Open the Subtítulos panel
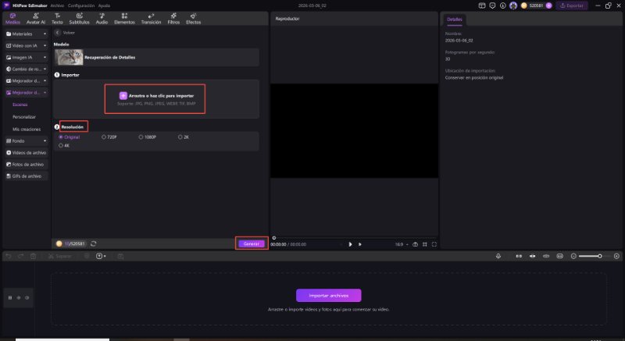Viewport: 625px width, 341px height. click(79, 19)
